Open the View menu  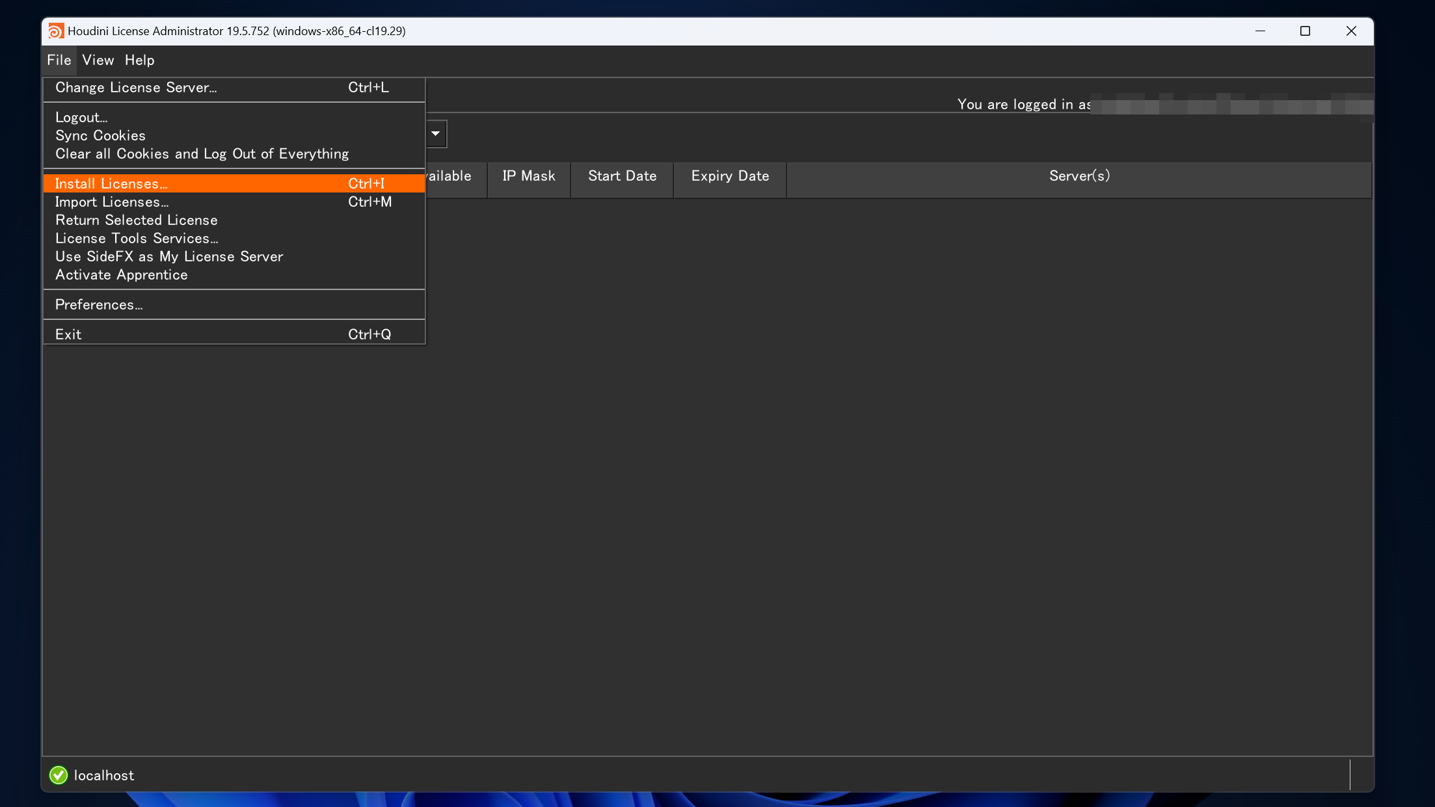pyautogui.click(x=98, y=60)
